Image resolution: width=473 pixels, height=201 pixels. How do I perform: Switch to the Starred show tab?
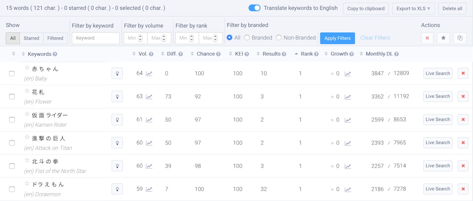pyautogui.click(x=31, y=38)
